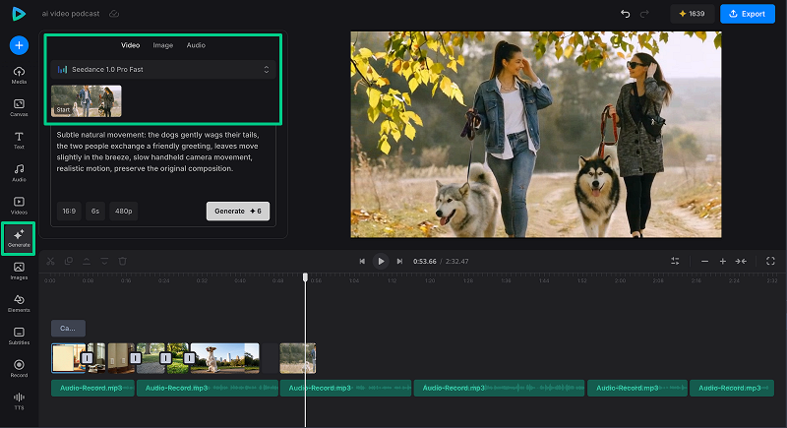
Task: Click the last Audio-Record.mp3 clip
Action: [x=732, y=388]
